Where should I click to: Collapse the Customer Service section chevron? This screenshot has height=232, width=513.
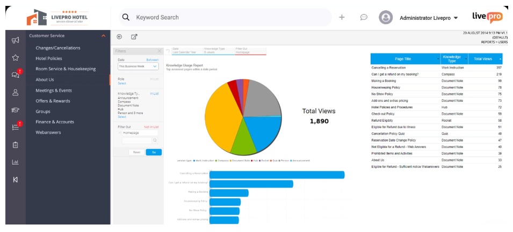coord(103,35)
